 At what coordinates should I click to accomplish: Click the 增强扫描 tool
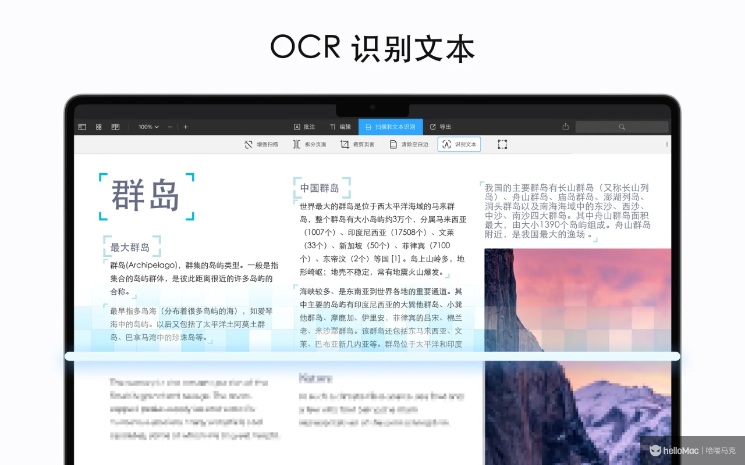(261, 144)
